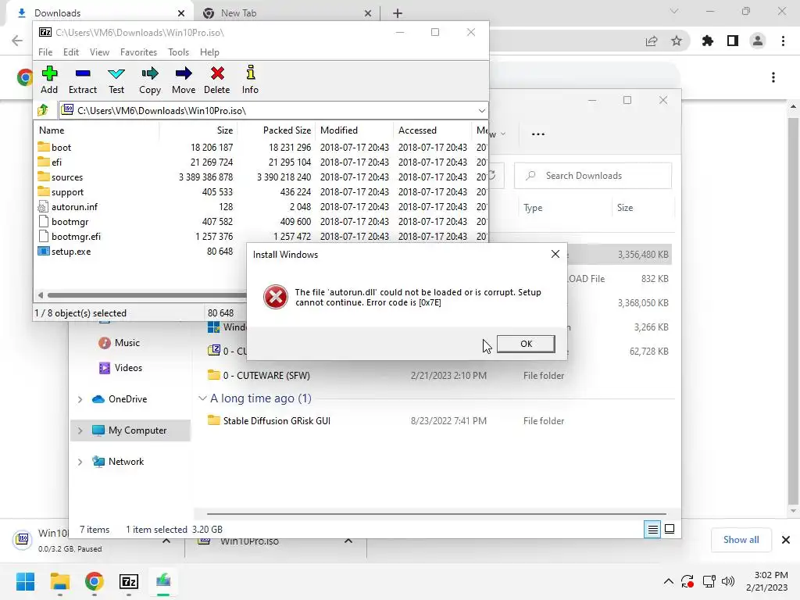Open 7-Zip from the taskbar

(x=129, y=581)
